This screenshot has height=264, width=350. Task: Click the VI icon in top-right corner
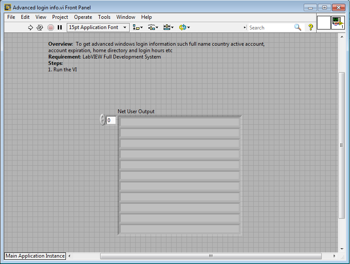338,23
